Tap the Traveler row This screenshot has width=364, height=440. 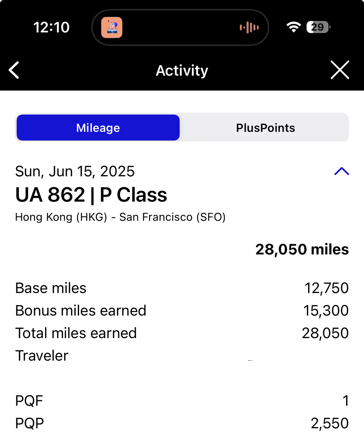[x=182, y=356]
